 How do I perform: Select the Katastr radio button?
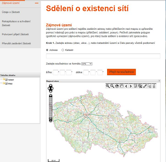pyautogui.click(x=63, y=50)
